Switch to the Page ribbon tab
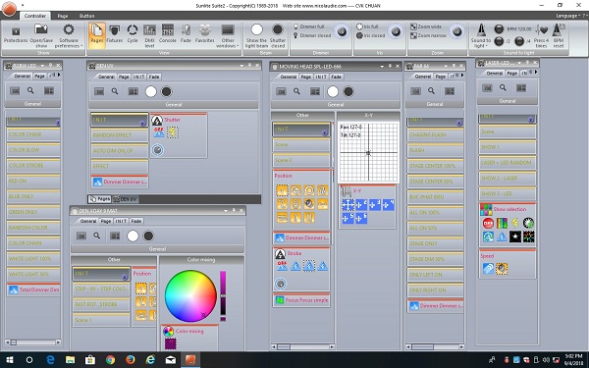The height and width of the screenshot is (368, 589). pos(63,16)
